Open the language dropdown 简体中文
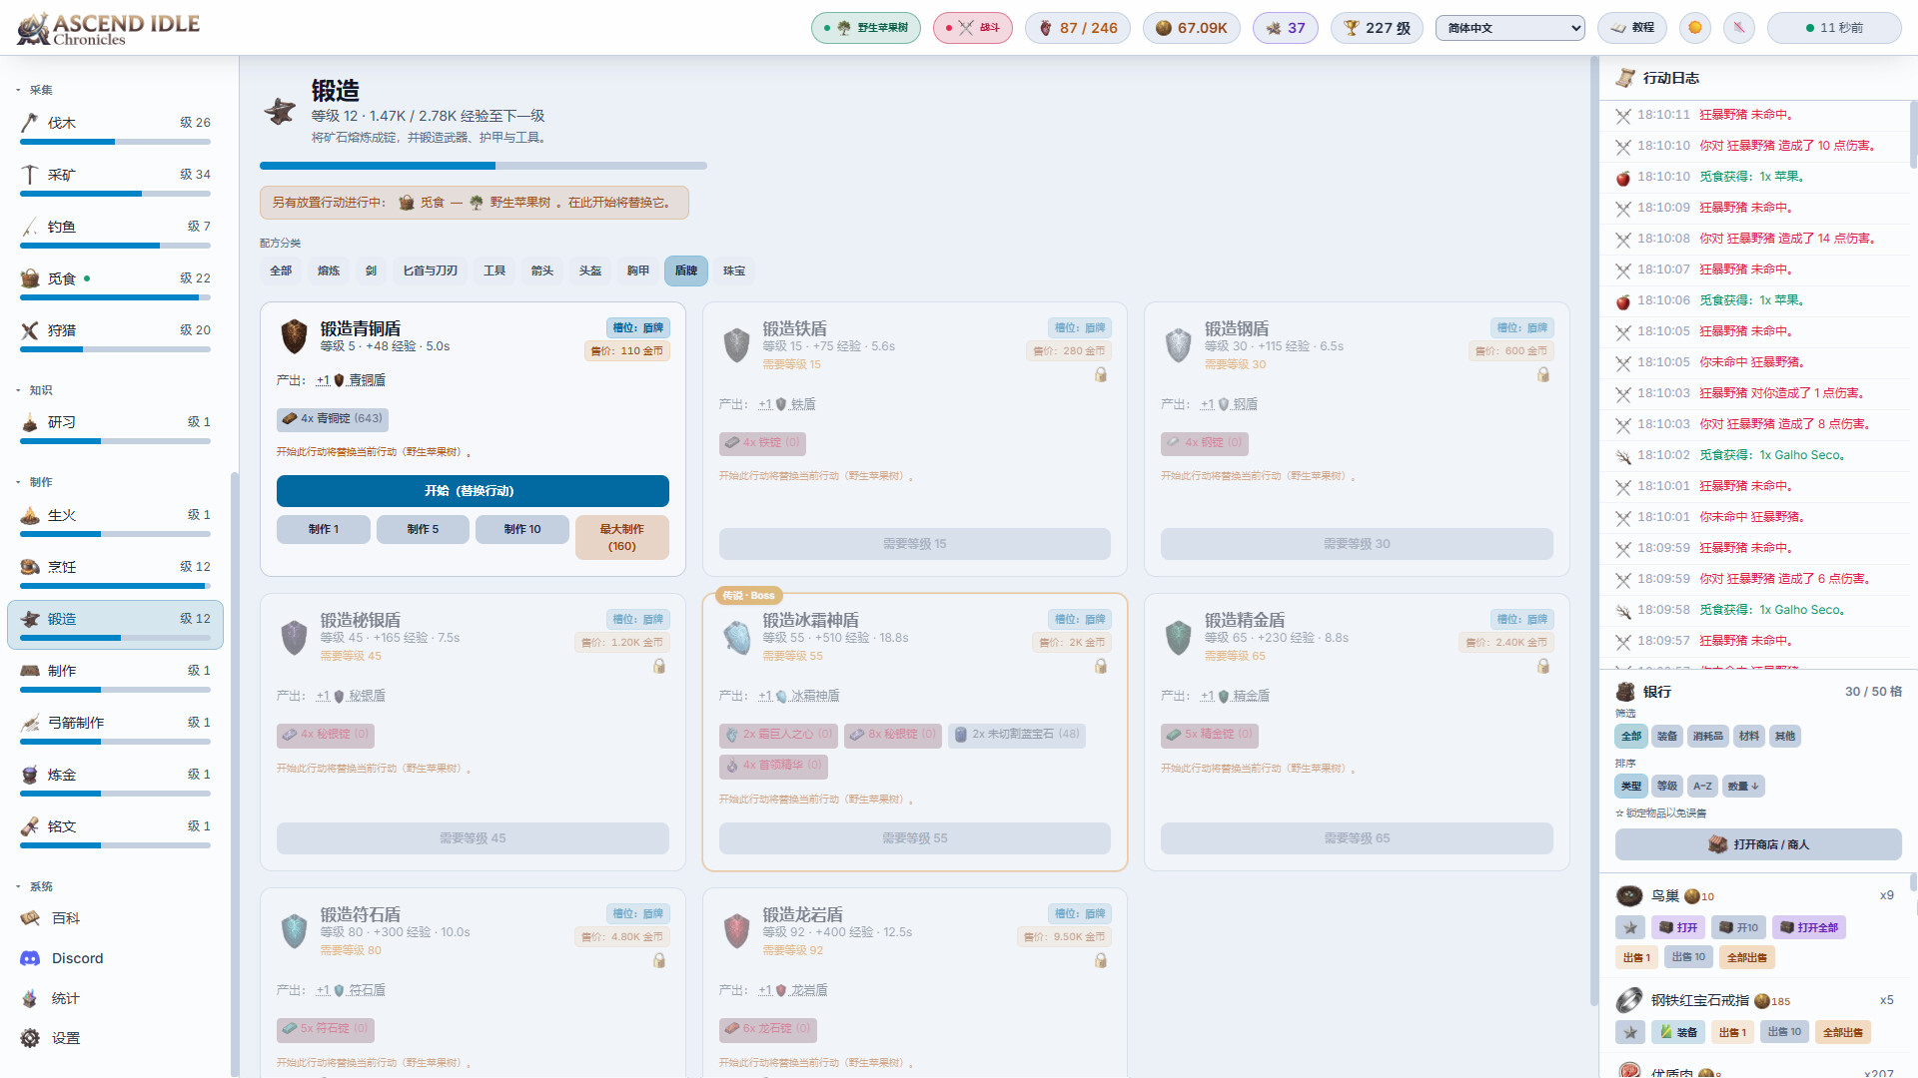1918x1078 pixels. (1510, 28)
